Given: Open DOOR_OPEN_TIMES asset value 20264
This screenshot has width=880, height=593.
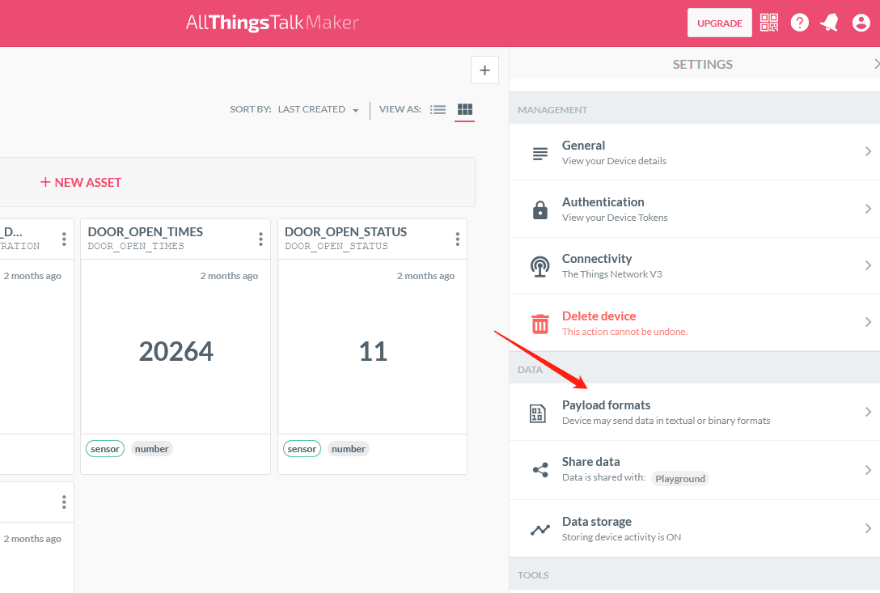Looking at the screenshot, I should (x=176, y=352).
